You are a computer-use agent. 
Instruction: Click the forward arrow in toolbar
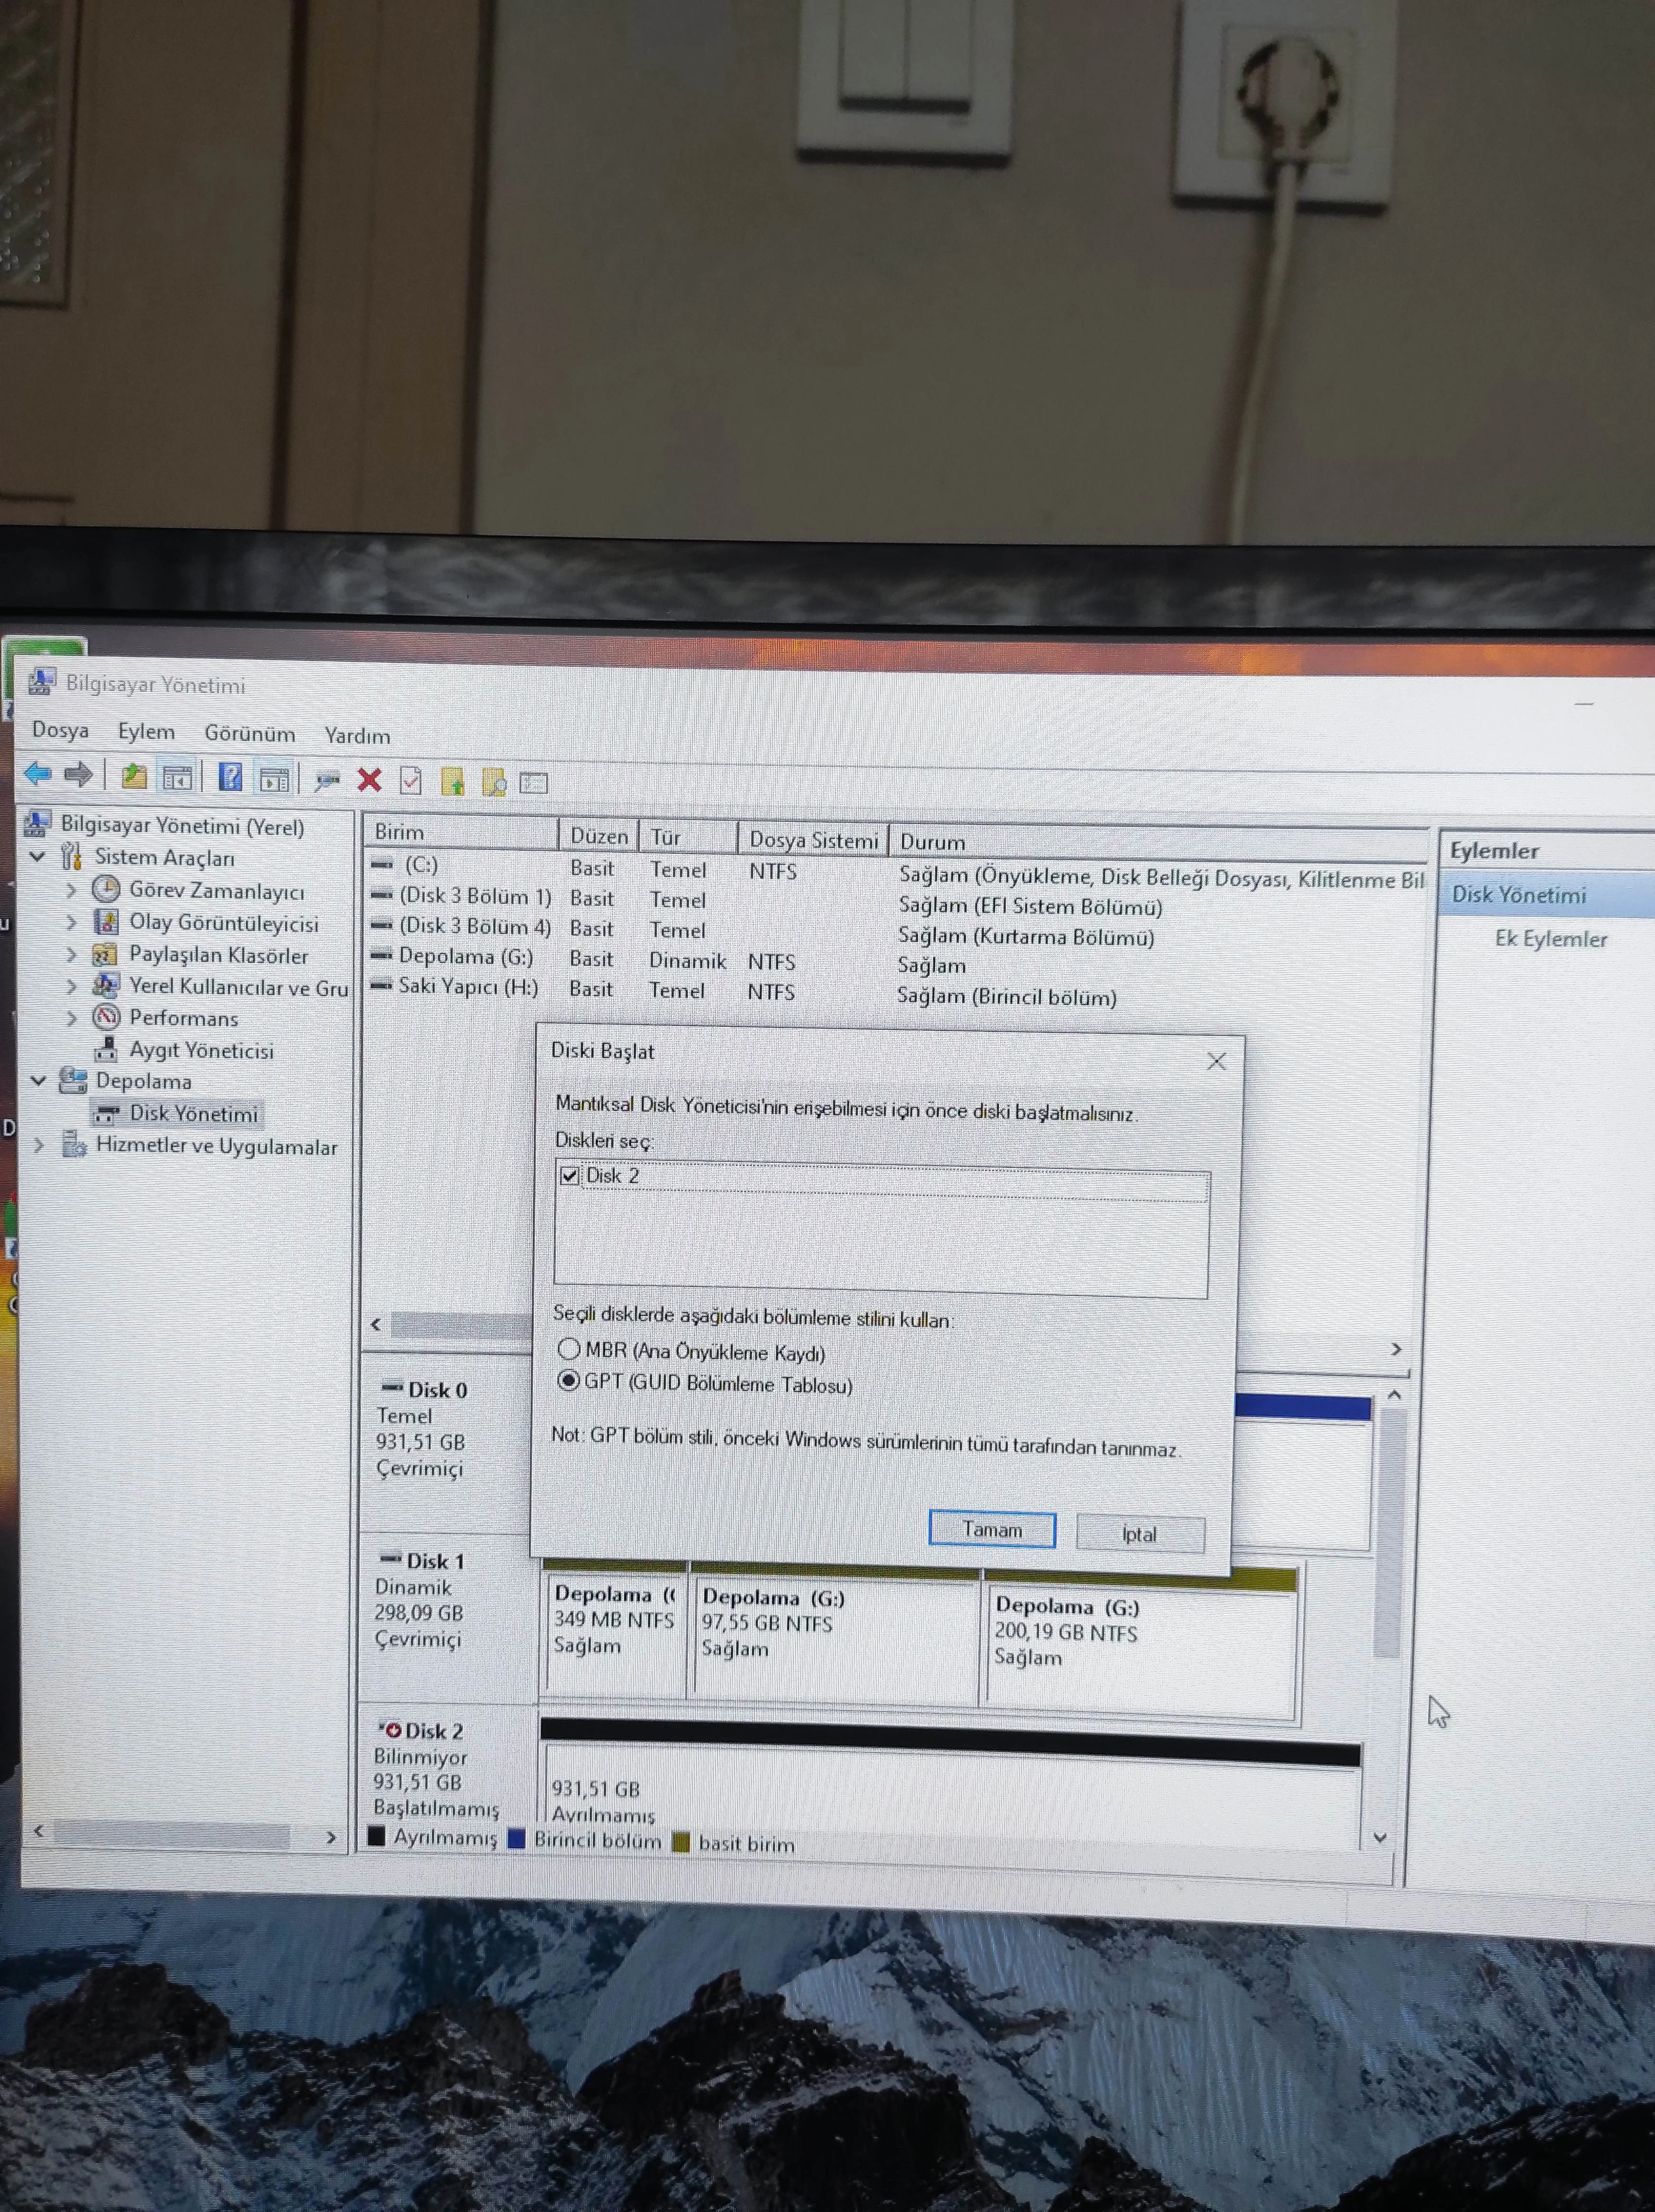tap(78, 775)
